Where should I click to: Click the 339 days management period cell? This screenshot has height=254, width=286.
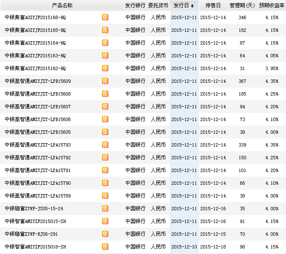coord(242,145)
